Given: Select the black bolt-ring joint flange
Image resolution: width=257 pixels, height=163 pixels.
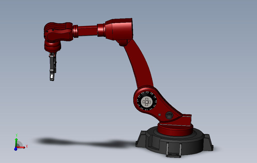Looking at the screenshot, I should coord(147,101).
